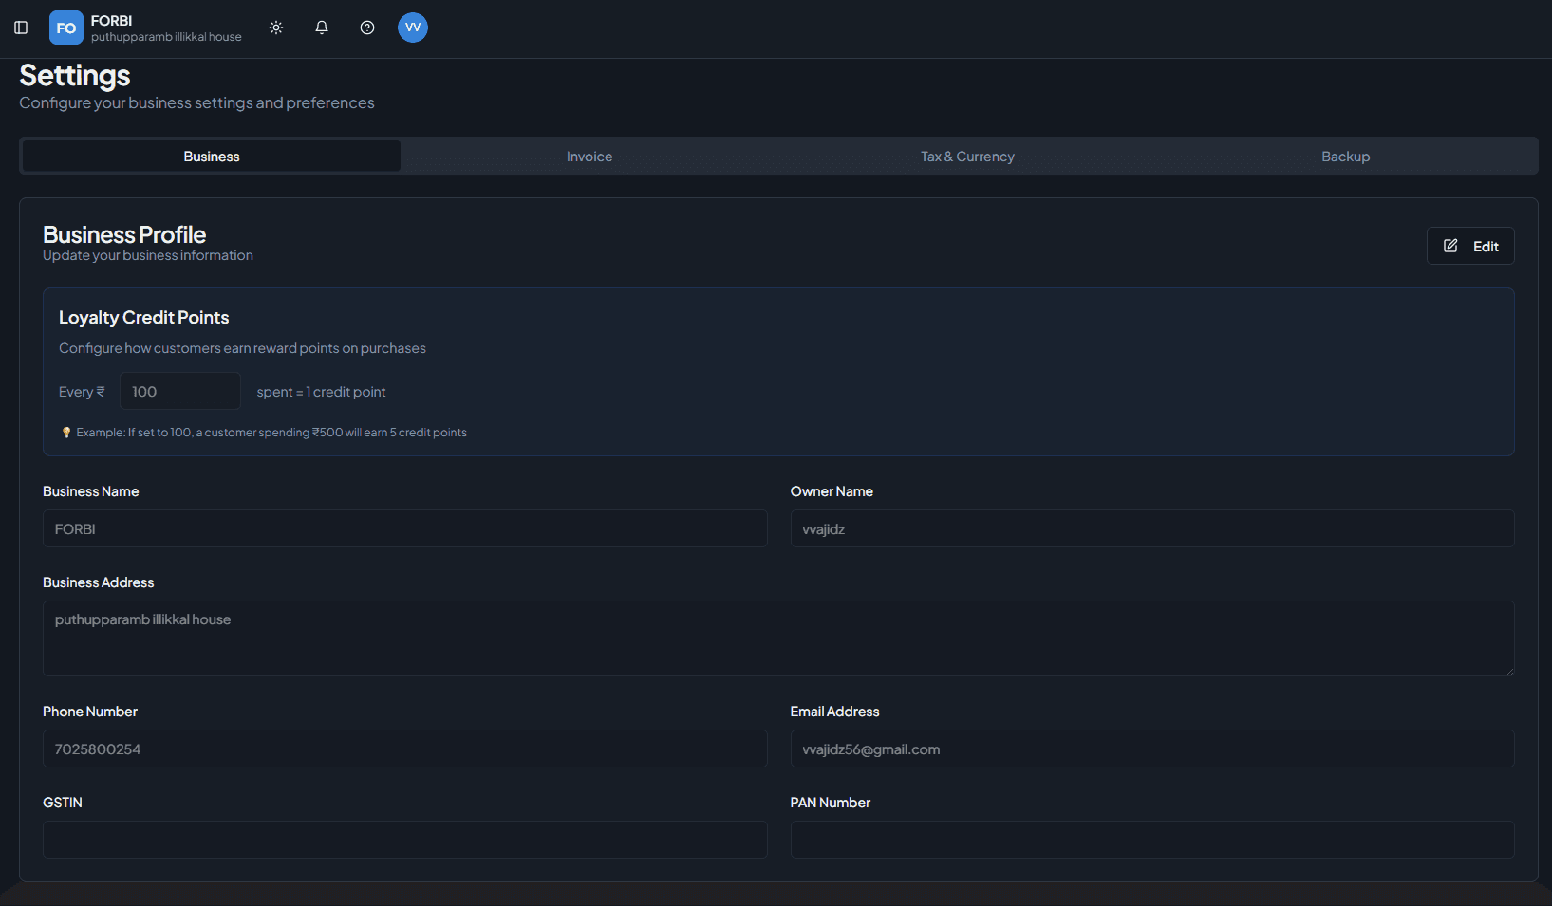Grab the address textarea resize handle
Image resolution: width=1552 pixels, height=906 pixels.
1508,670
